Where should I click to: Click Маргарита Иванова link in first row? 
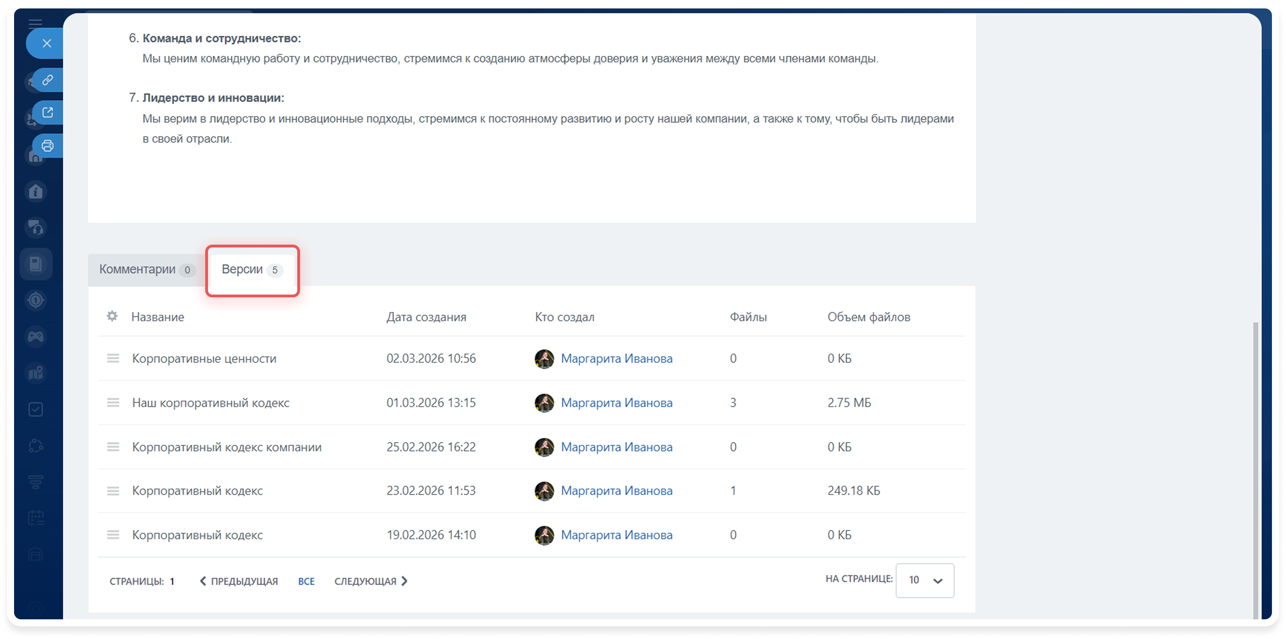pyautogui.click(x=616, y=359)
